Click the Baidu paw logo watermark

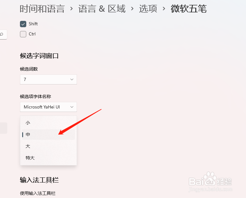(210, 179)
